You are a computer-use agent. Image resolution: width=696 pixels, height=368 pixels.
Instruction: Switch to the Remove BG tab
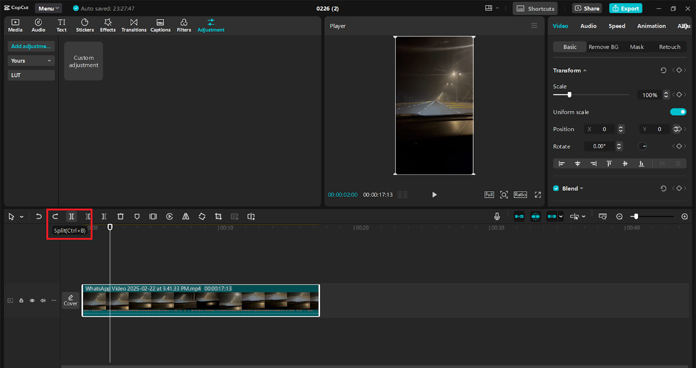click(604, 47)
